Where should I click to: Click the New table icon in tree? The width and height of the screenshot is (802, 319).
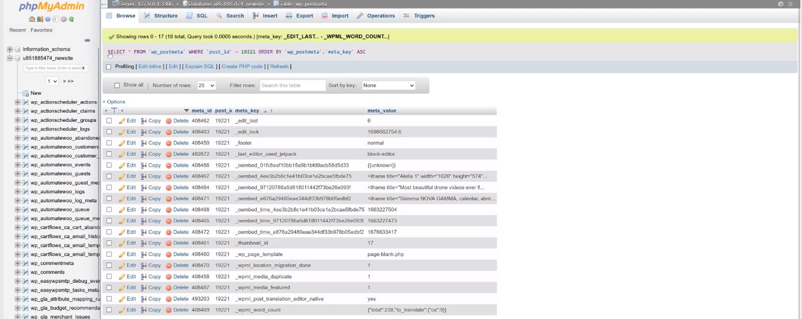26,93
